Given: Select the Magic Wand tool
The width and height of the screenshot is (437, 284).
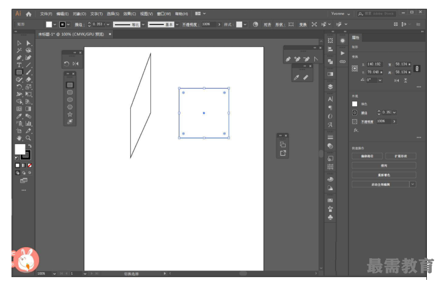Looking at the screenshot, I should point(19,50).
